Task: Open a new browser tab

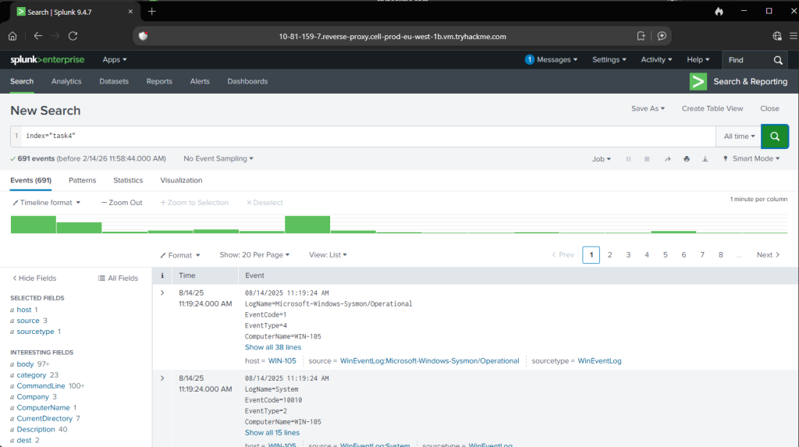Action: pyautogui.click(x=151, y=11)
